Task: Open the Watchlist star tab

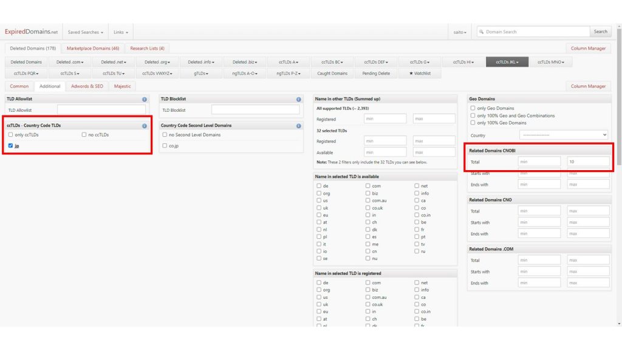Action: pos(420,74)
